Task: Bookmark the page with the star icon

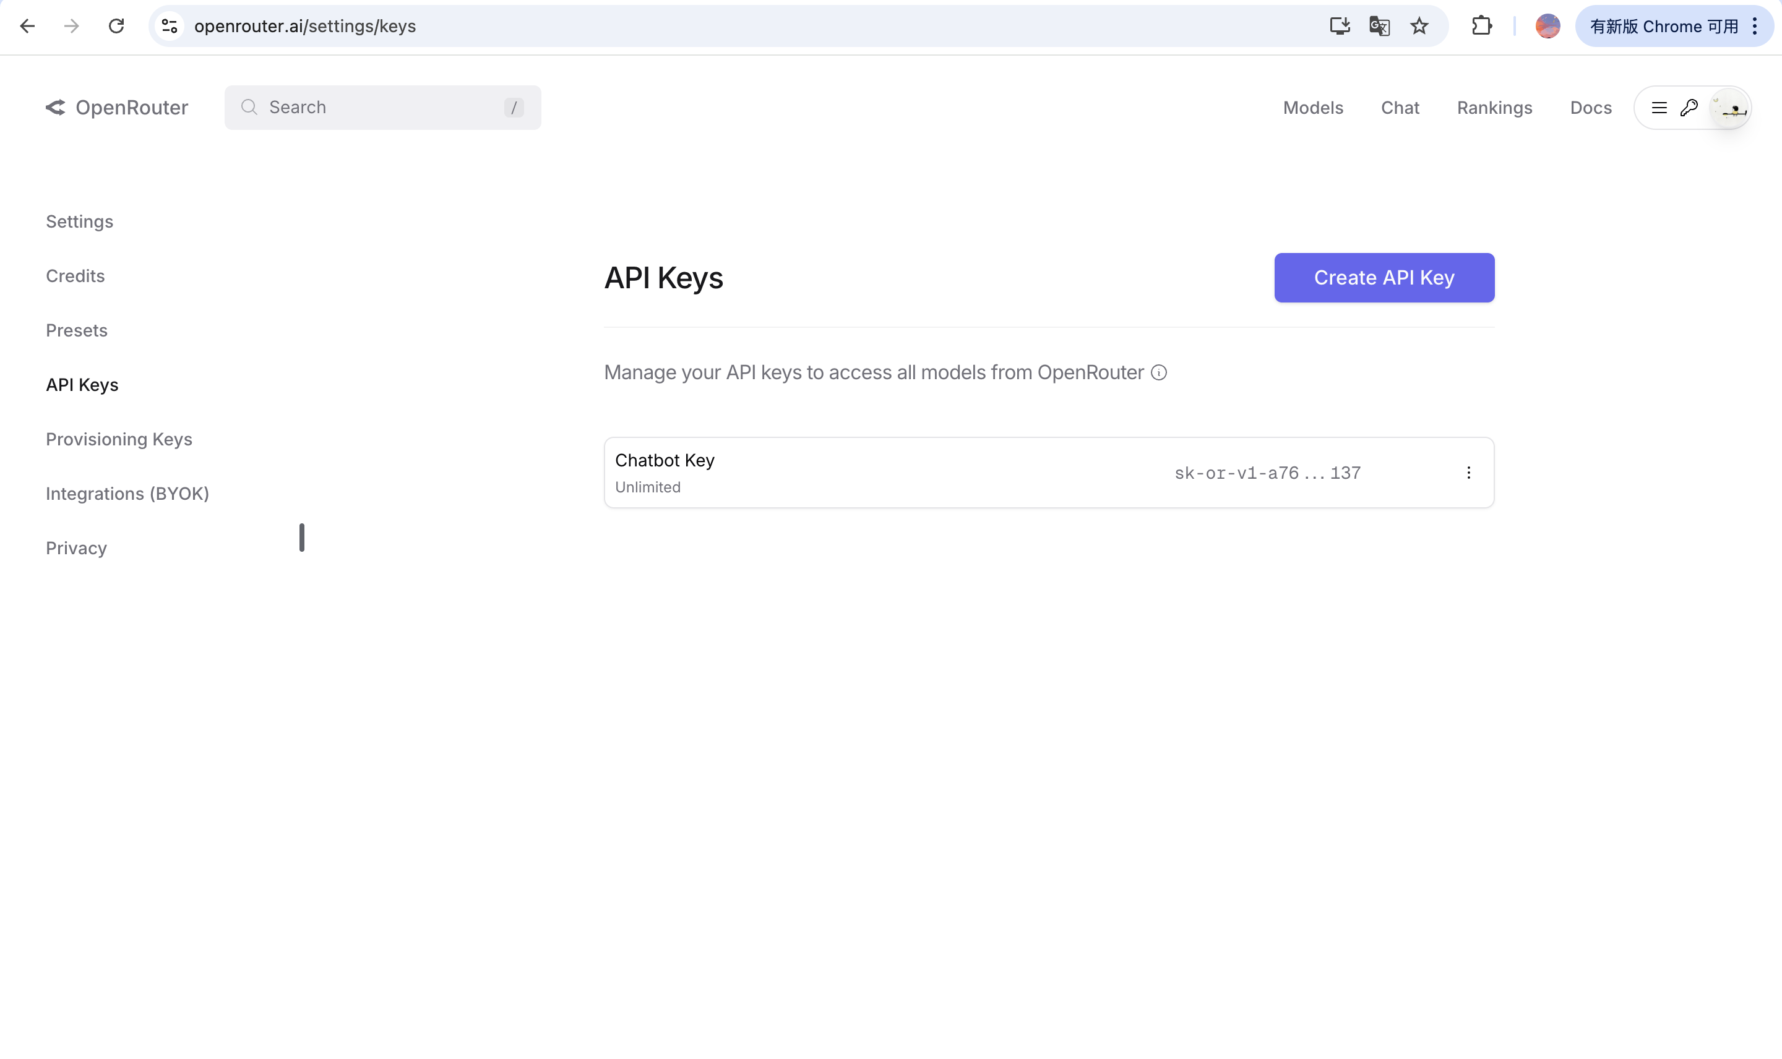Action: coord(1418,27)
